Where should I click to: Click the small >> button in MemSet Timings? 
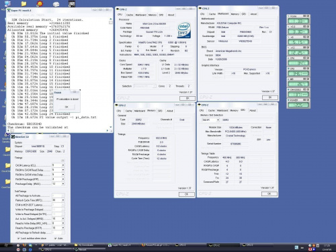[63, 161]
